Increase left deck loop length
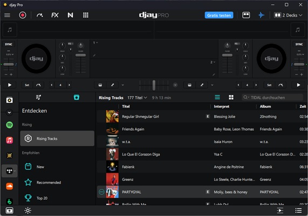Screen dimensions: 308x216 pyautogui.click(x=69, y=85)
